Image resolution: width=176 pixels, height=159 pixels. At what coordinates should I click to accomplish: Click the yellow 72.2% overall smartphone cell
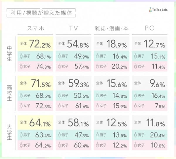(x=35, y=44)
